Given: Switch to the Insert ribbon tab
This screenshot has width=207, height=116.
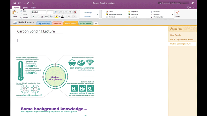Looking at the screenshot, I should [25, 8].
